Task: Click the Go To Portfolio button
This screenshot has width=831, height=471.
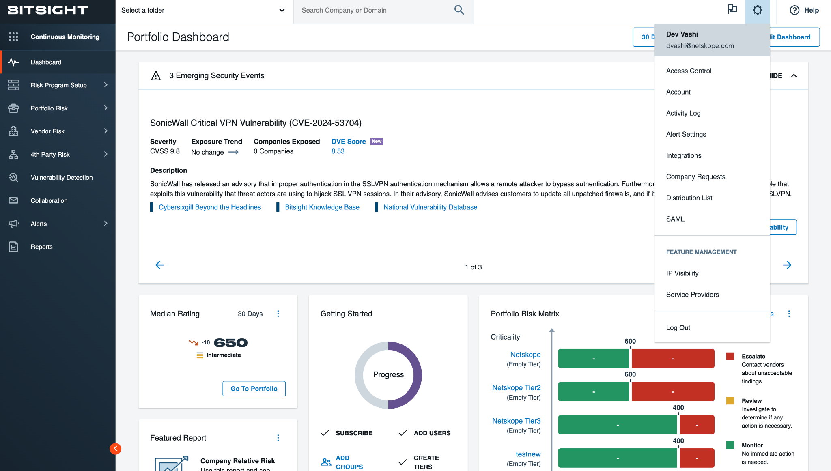Action: click(254, 389)
